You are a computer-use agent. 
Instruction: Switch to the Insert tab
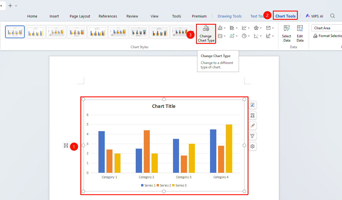pyautogui.click(x=54, y=16)
